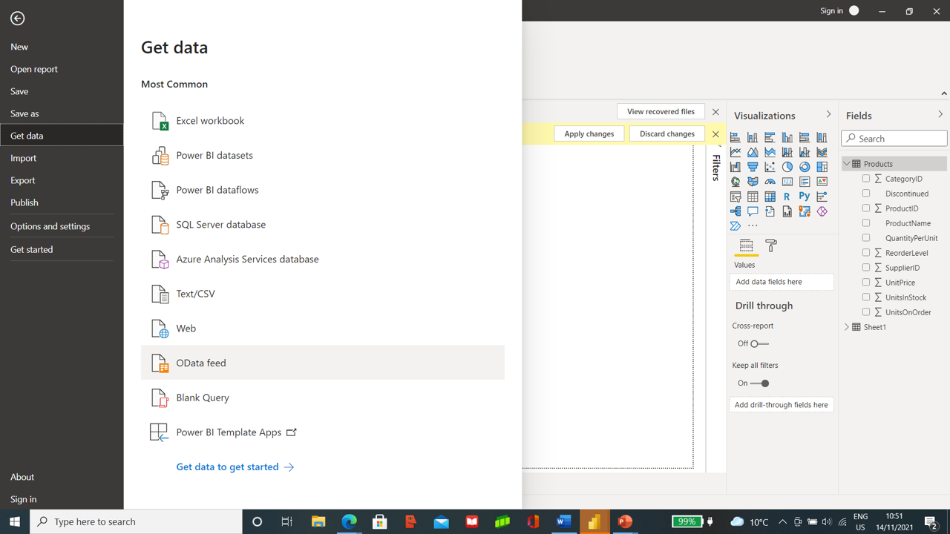Select the funnel chart visualization
Viewport: 950px width, 534px height.
pos(753,167)
